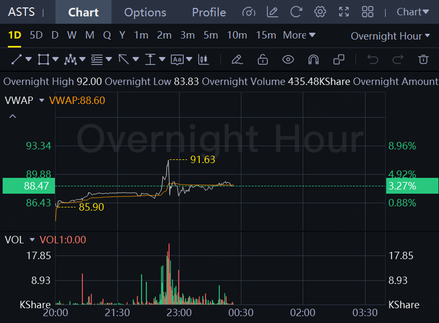Click the Overnight High 92.00 readout

click(x=53, y=82)
